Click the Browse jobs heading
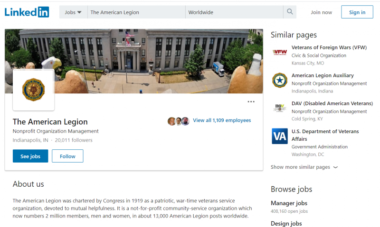 tap(291, 189)
